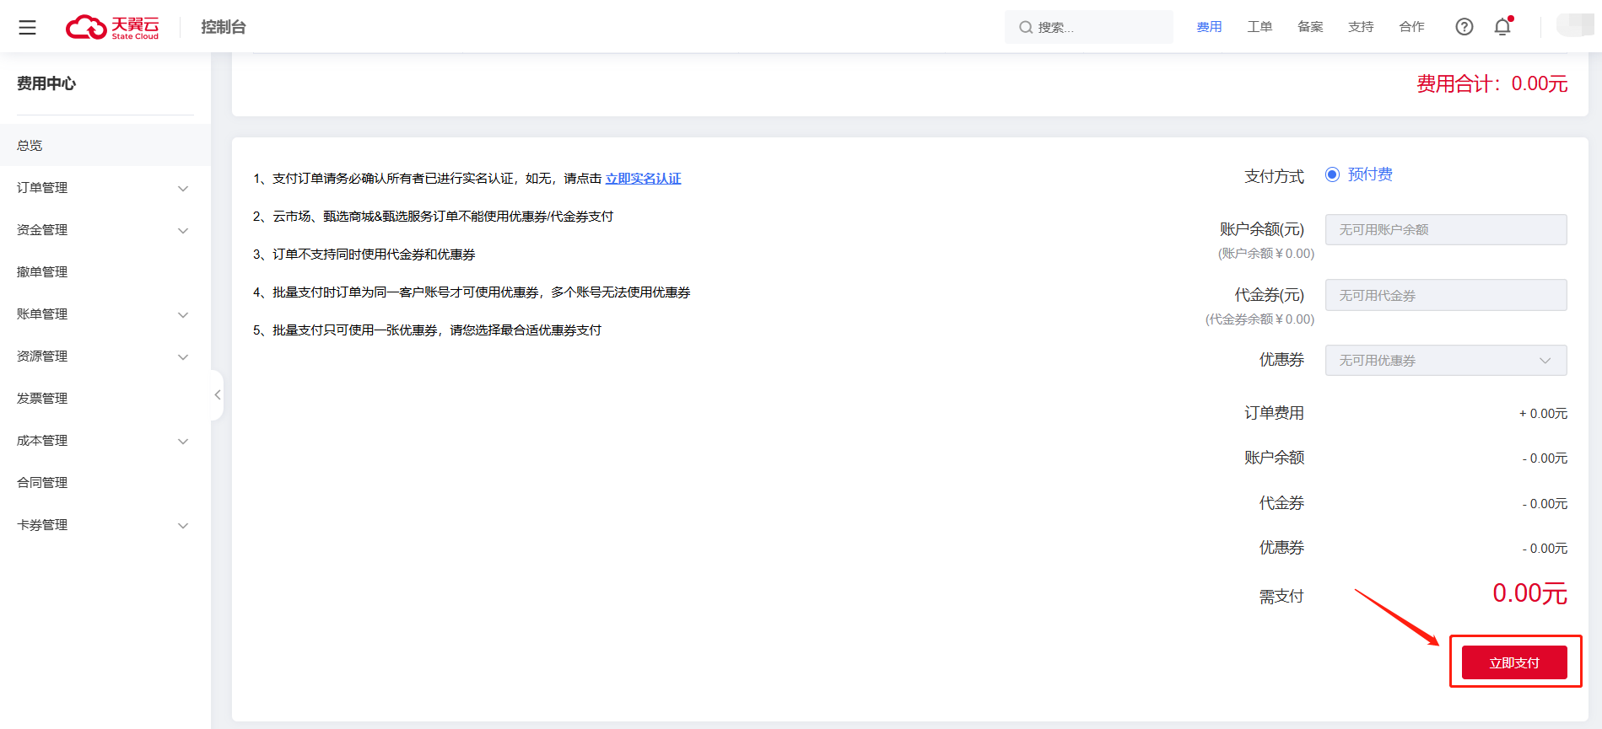Collapse the sidebar with arrow handle
This screenshot has height=729, width=1602.
tap(217, 394)
